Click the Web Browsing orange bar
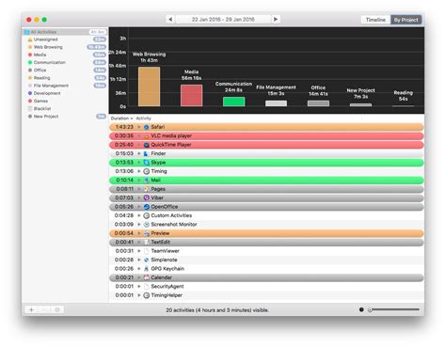This screenshot has height=347, width=446. 149,87
